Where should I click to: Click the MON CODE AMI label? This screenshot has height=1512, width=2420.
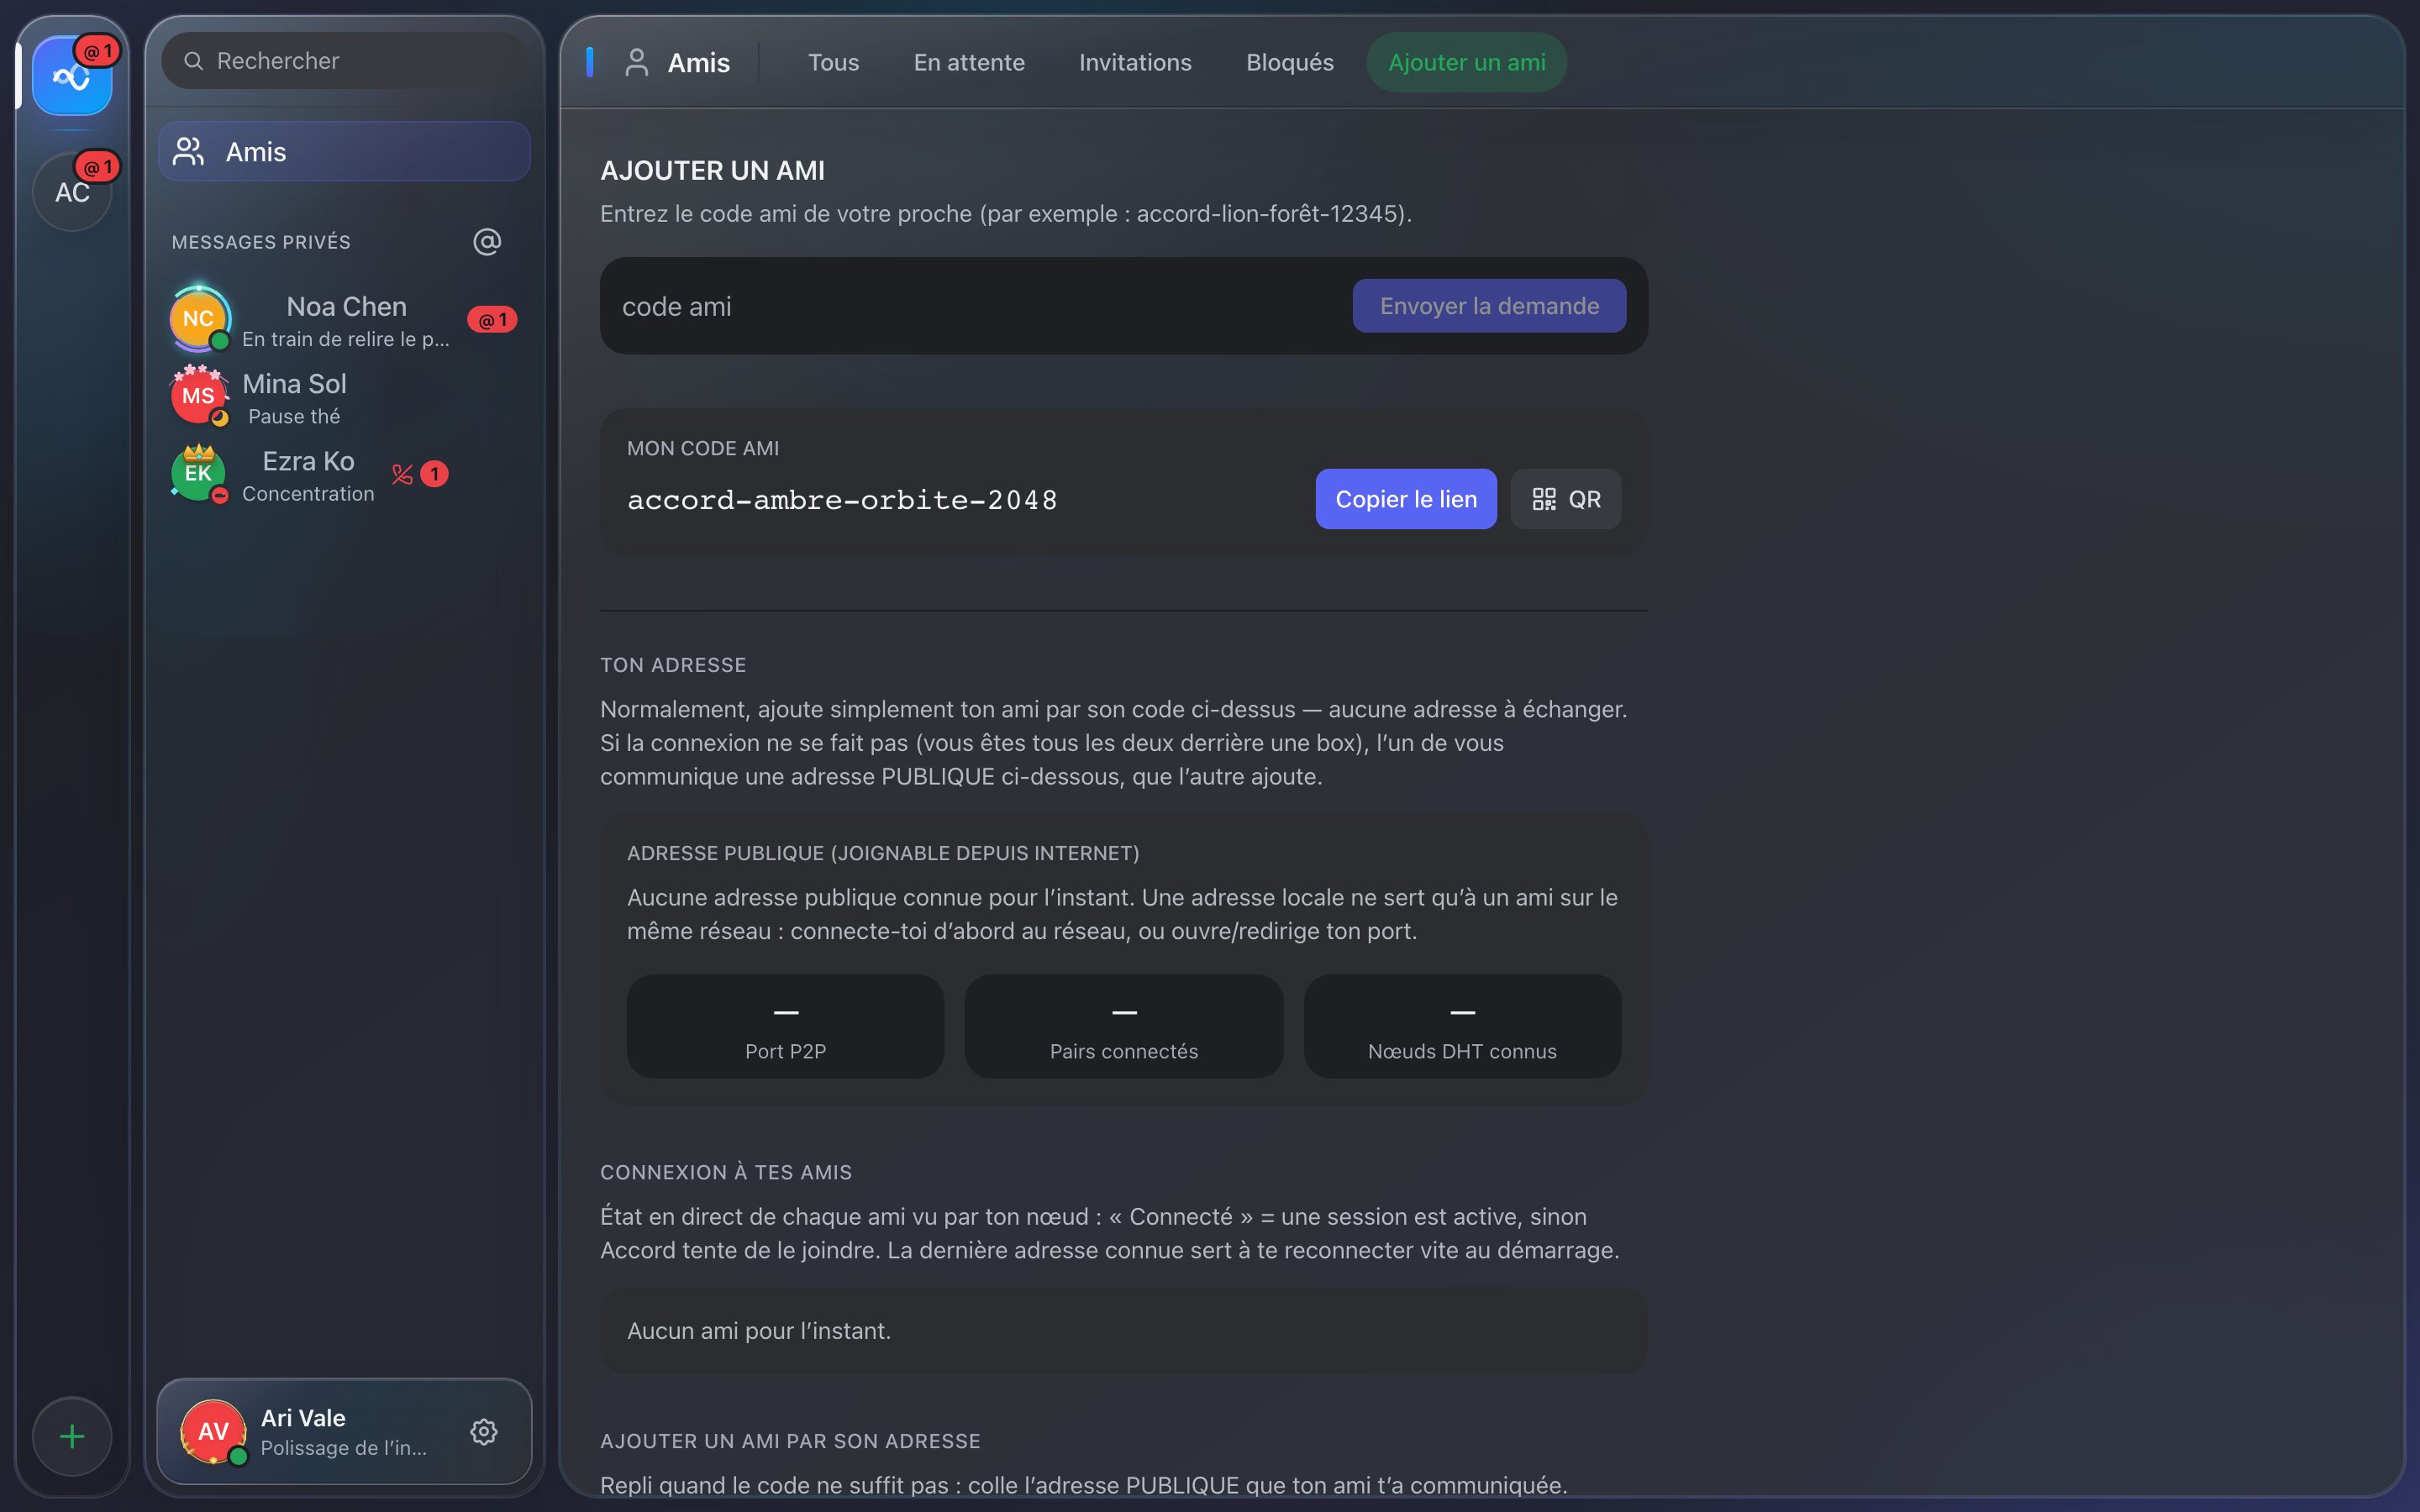703,448
